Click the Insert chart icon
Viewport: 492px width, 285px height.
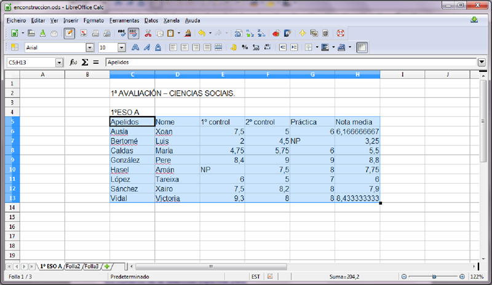coord(276,33)
